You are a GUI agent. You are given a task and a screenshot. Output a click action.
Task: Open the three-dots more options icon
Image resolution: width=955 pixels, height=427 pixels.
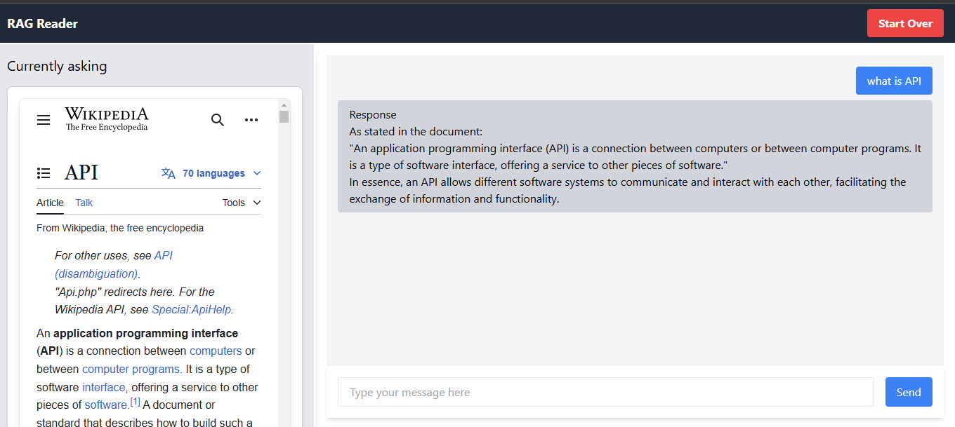click(x=251, y=120)
